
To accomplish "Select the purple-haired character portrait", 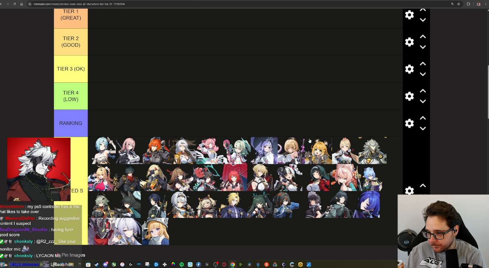I will (264, 151).
